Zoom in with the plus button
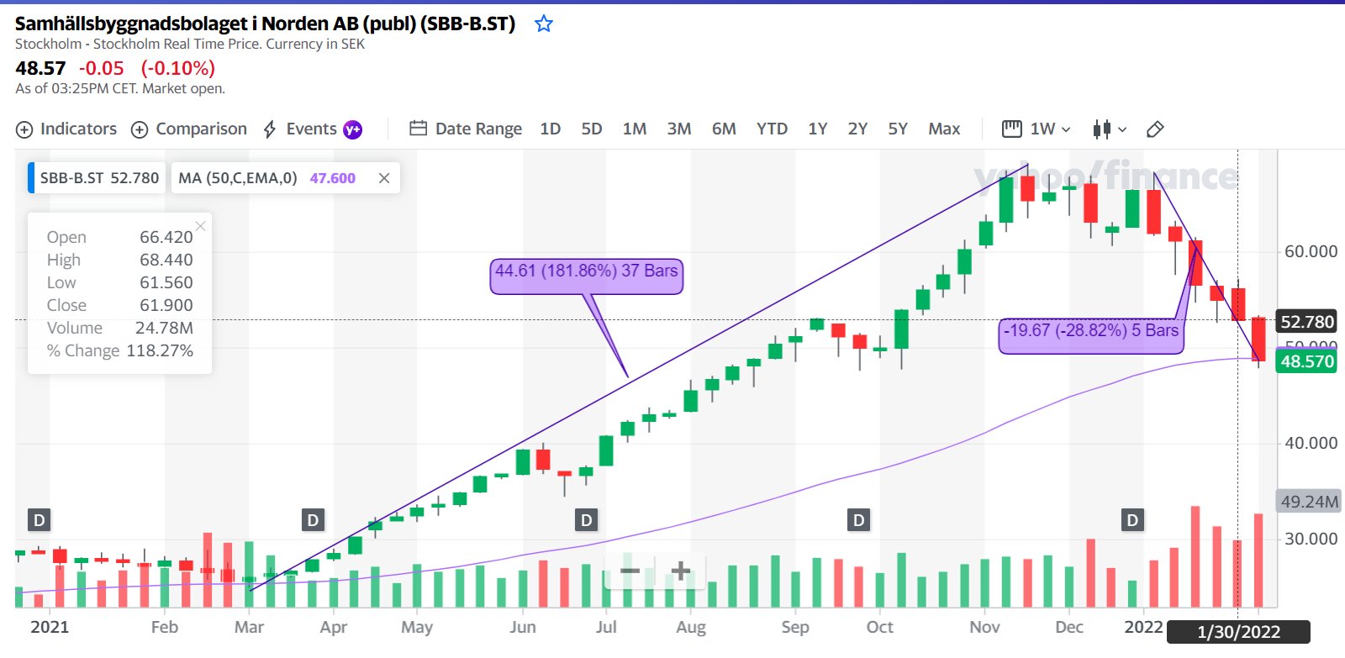This screenshot has height=658, width=1345. point(681,571)
